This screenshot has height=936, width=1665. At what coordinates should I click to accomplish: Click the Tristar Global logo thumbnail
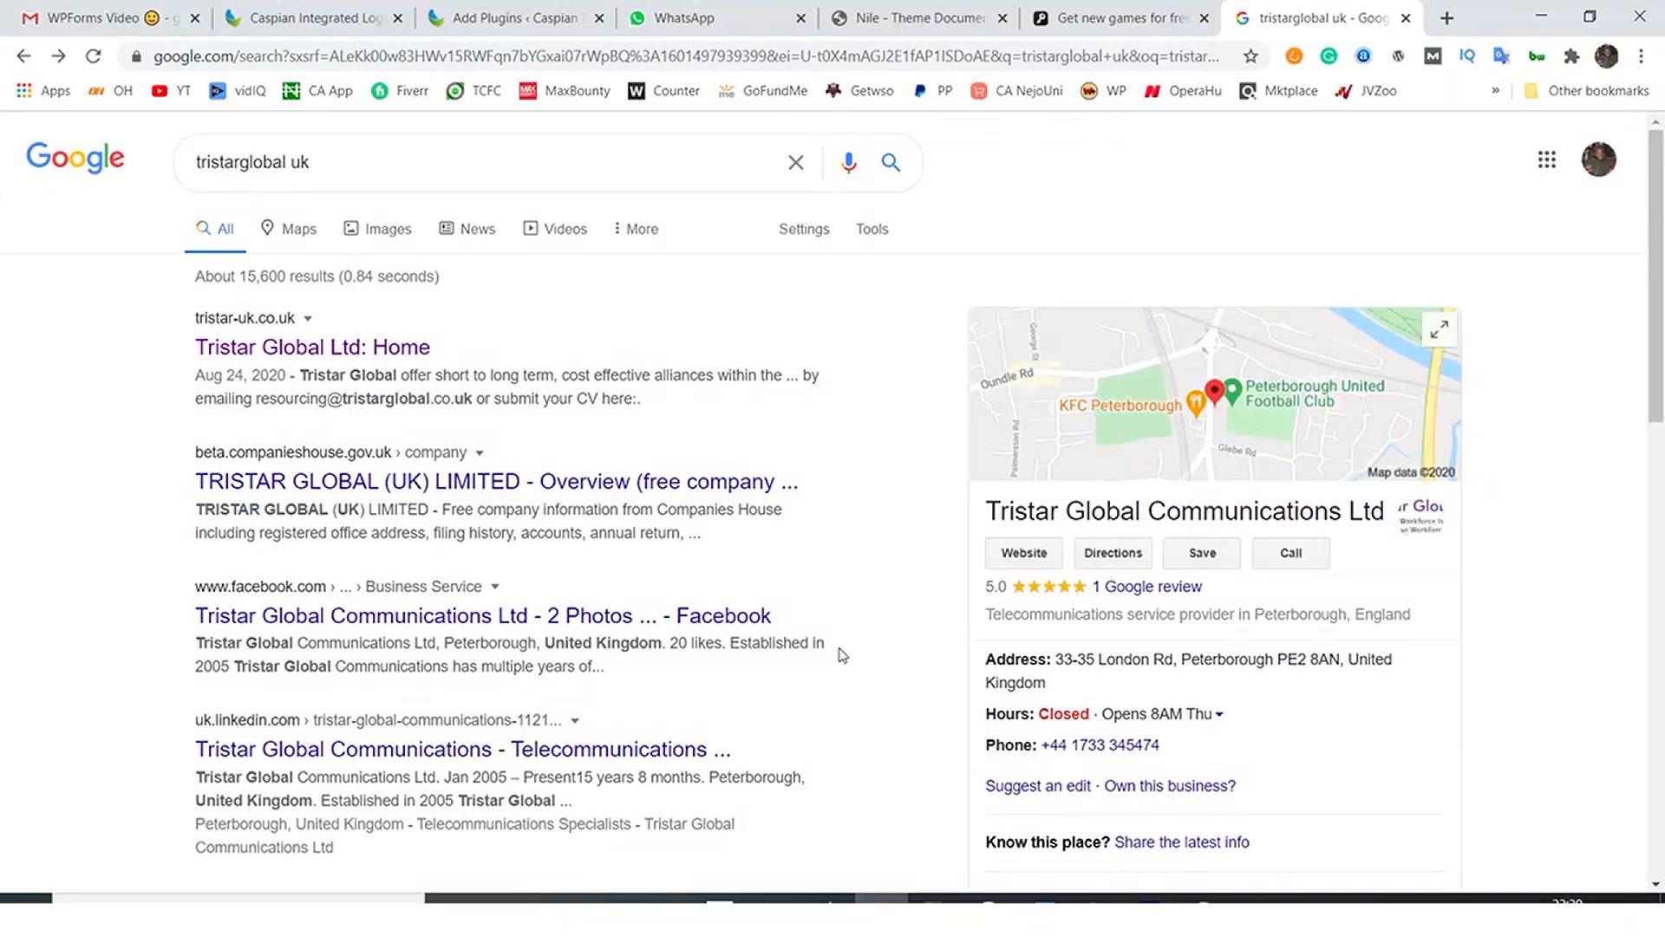point(1420,516)
